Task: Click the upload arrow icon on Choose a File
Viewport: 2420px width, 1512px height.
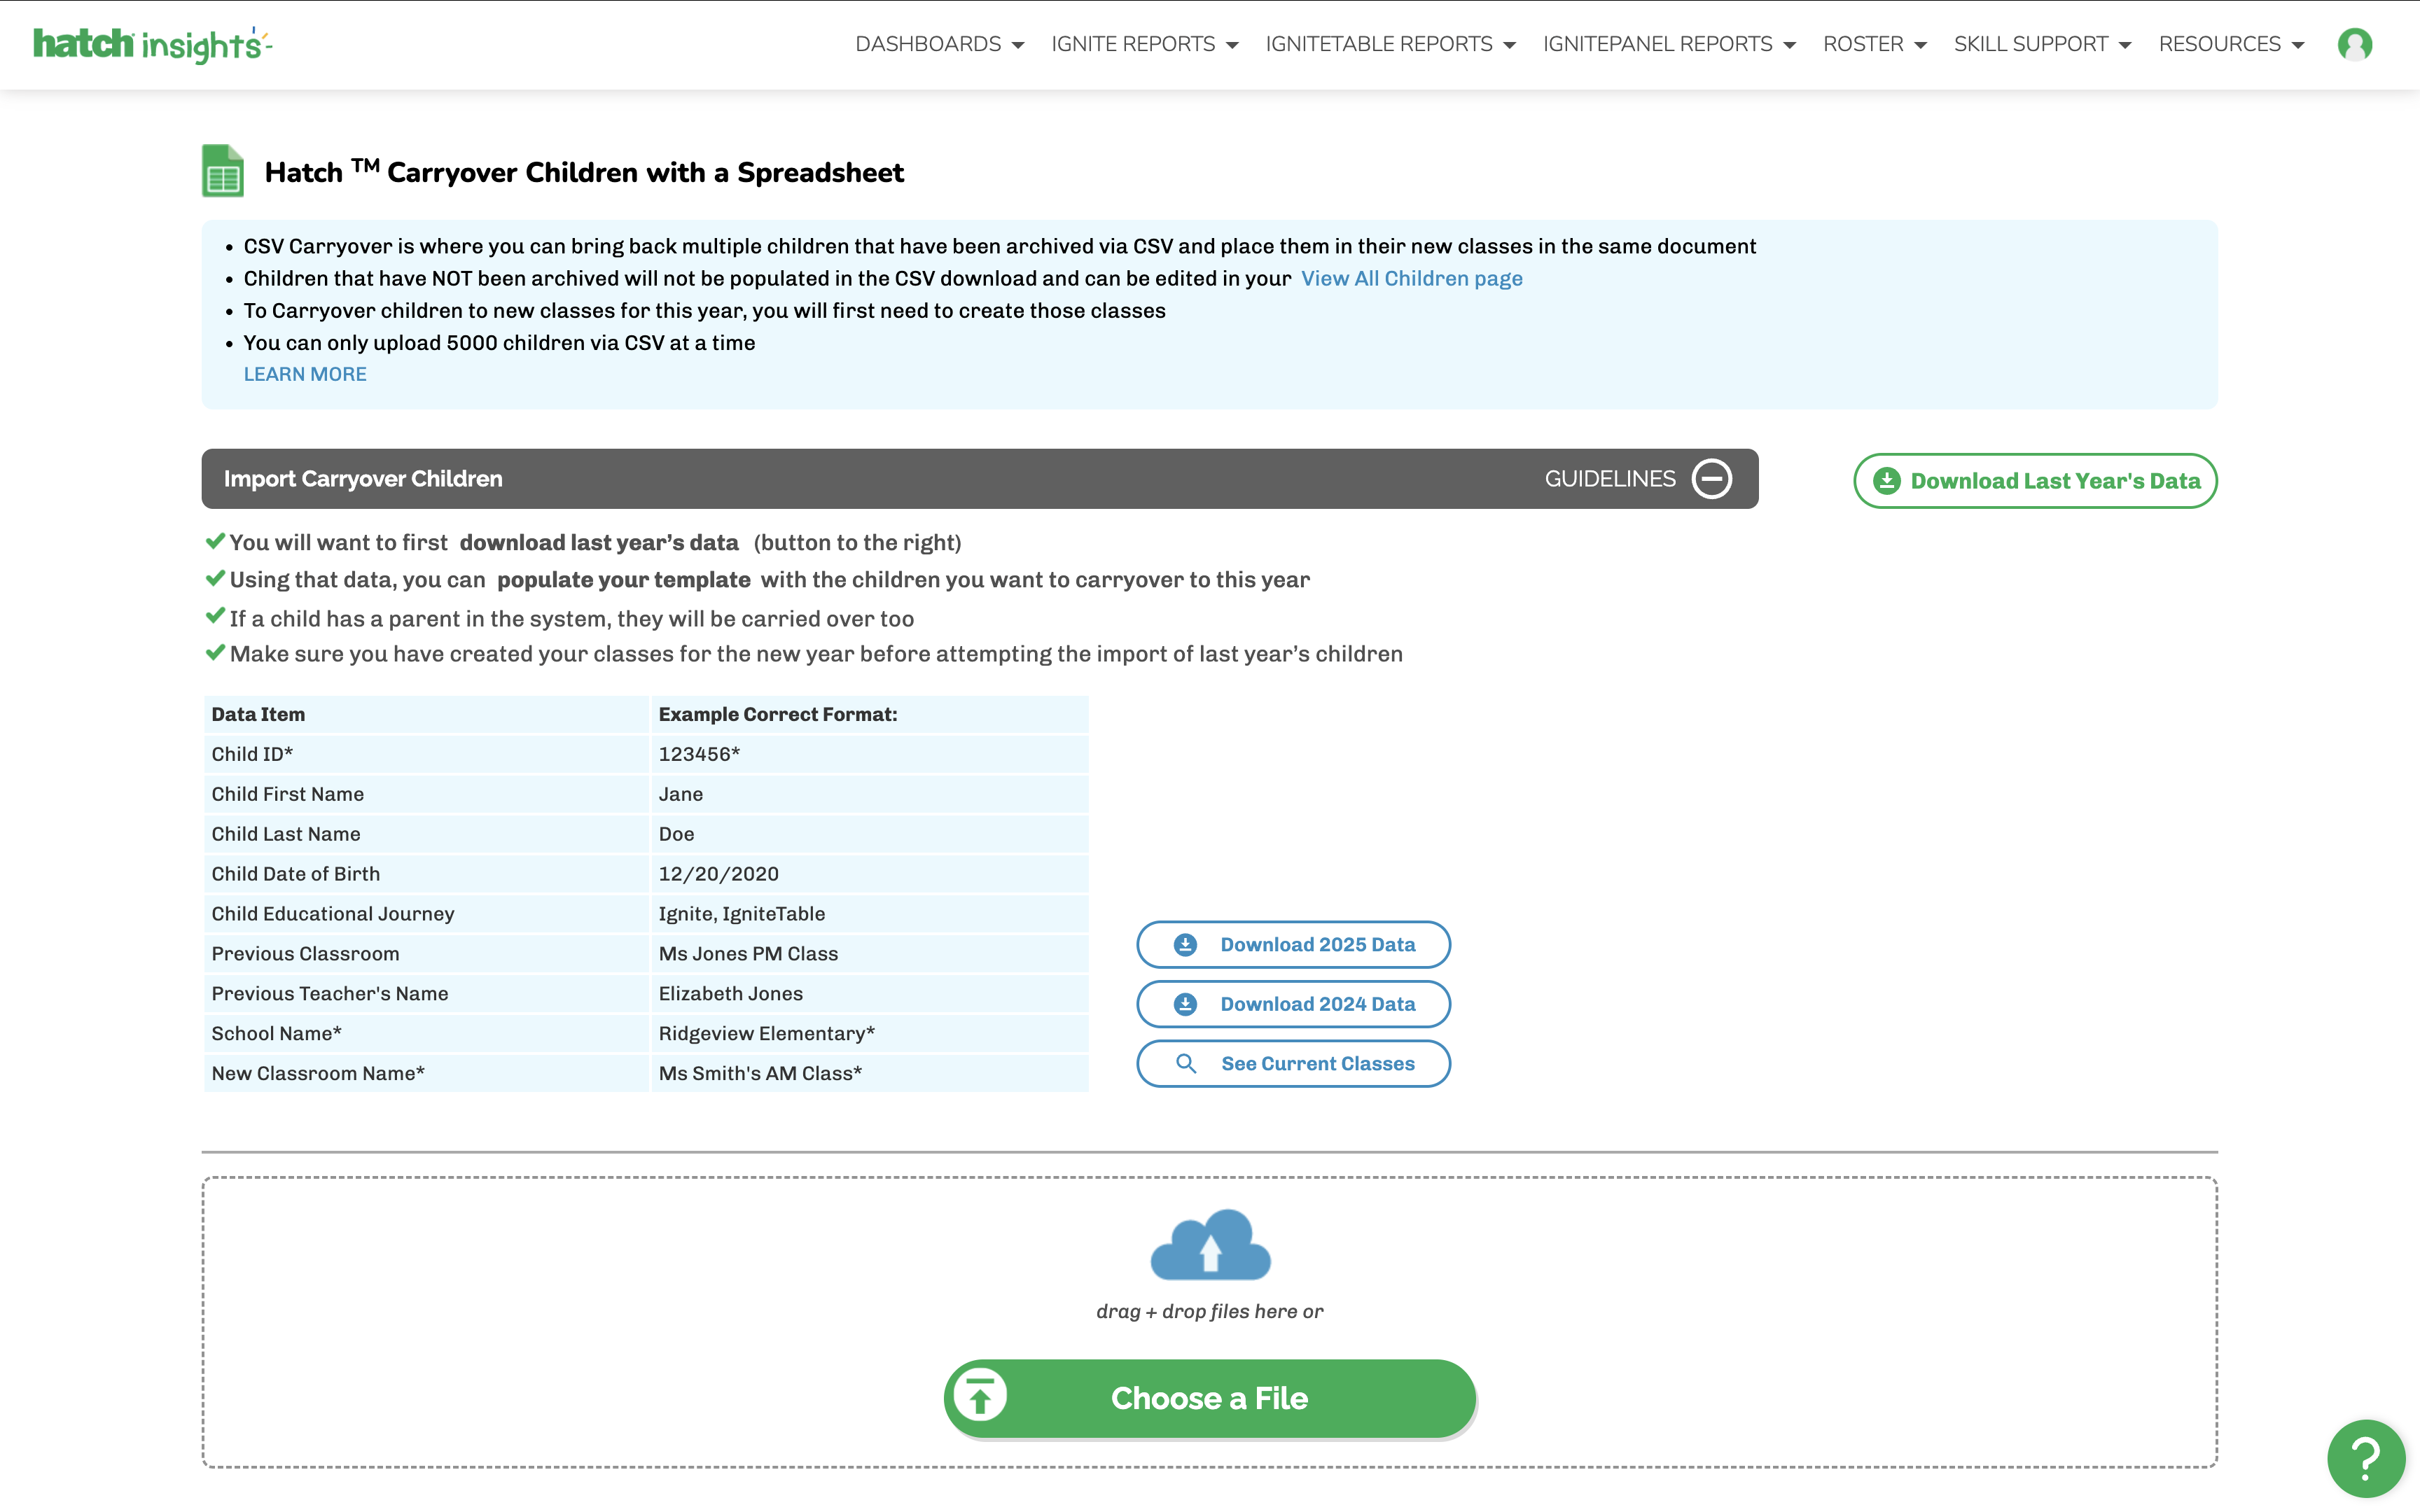Action: [x=980, y=1396]
